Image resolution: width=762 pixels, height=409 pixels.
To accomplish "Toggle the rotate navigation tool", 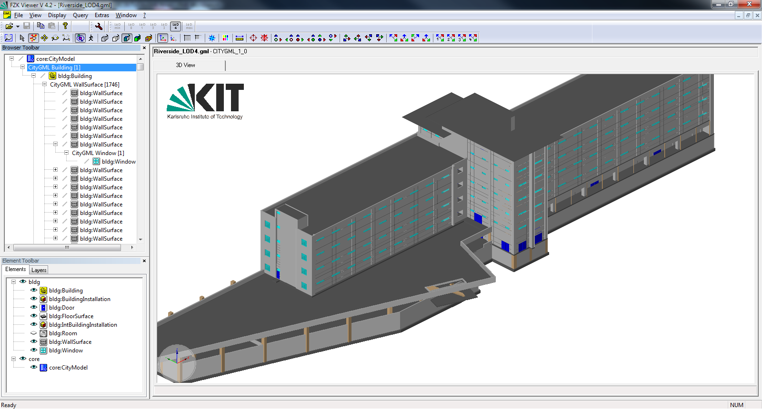I will (x=33, y=38).
